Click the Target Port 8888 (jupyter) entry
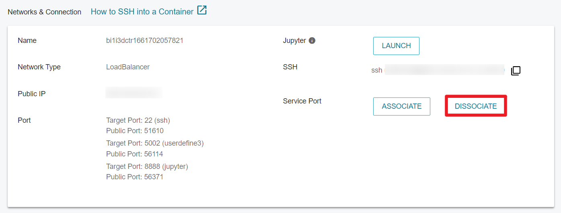The image size is (561, 213). 147,166
